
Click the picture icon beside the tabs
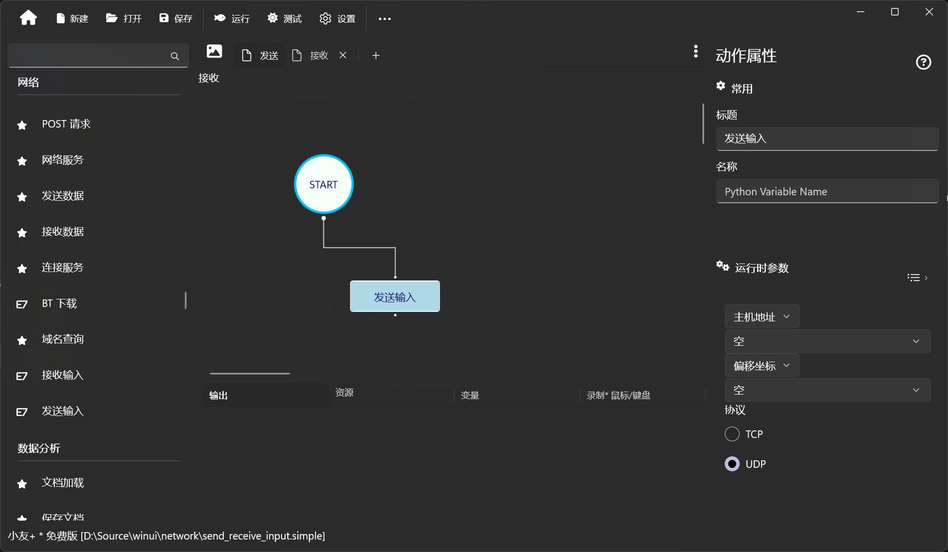tap(214, 51)
